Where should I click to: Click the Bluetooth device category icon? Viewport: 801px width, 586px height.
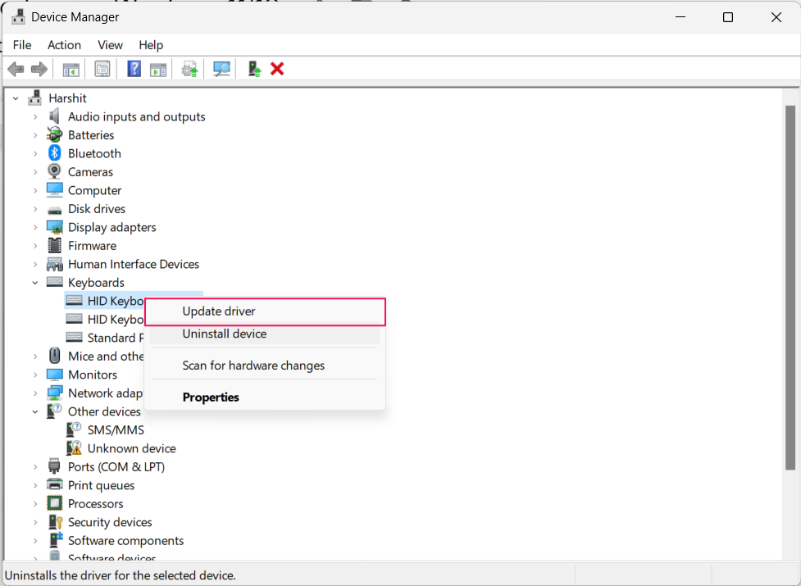point(55,153)
